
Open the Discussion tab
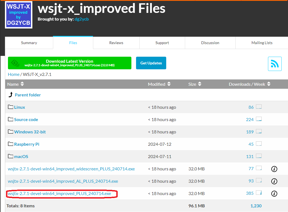tap(210, 43)
